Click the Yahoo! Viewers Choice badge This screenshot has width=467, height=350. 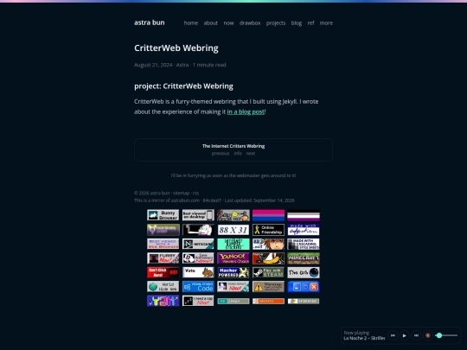[233, 258]
